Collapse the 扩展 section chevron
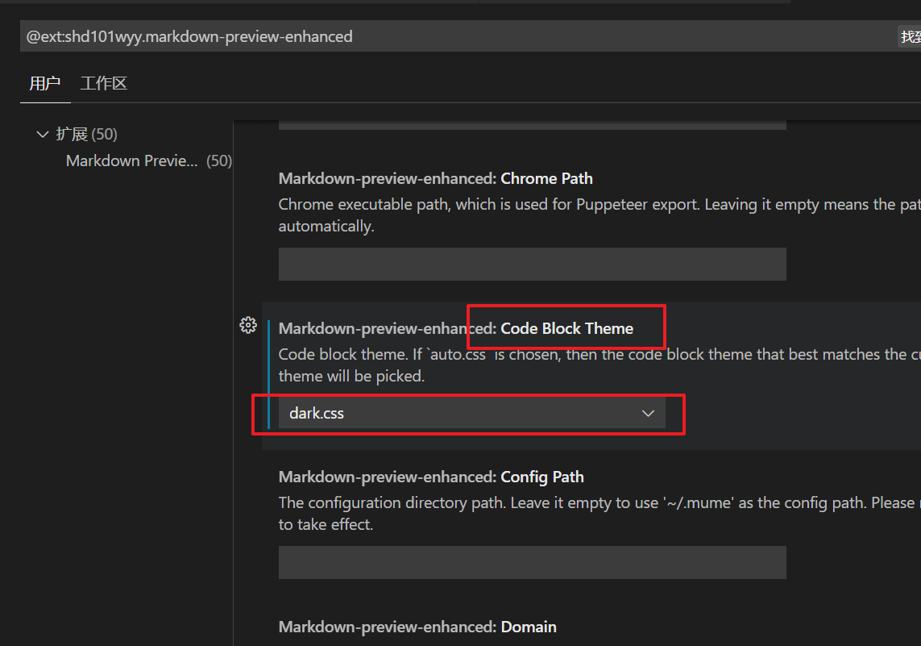The height and width of the screenshot is (646, 921). click(42, 134)
